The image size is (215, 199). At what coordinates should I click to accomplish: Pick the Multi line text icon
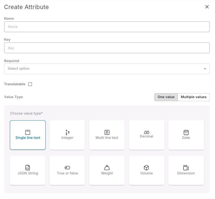pos(107,132)
